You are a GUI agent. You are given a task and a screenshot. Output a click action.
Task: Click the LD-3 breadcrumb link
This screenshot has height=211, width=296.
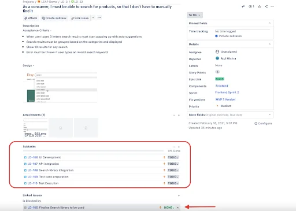click(x=64, y=2)
